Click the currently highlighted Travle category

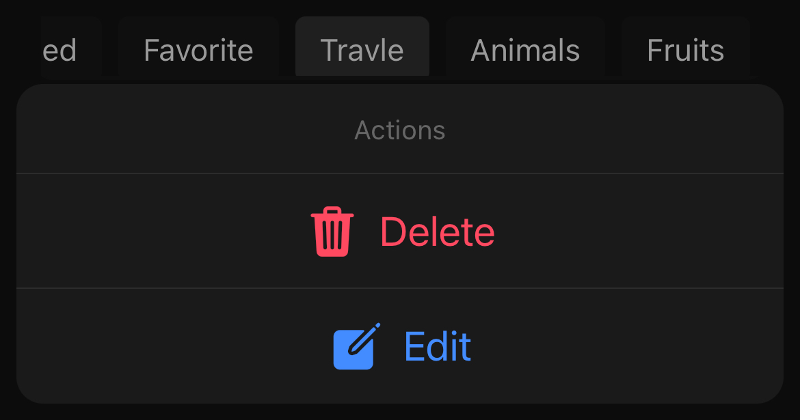click(362, 49)
